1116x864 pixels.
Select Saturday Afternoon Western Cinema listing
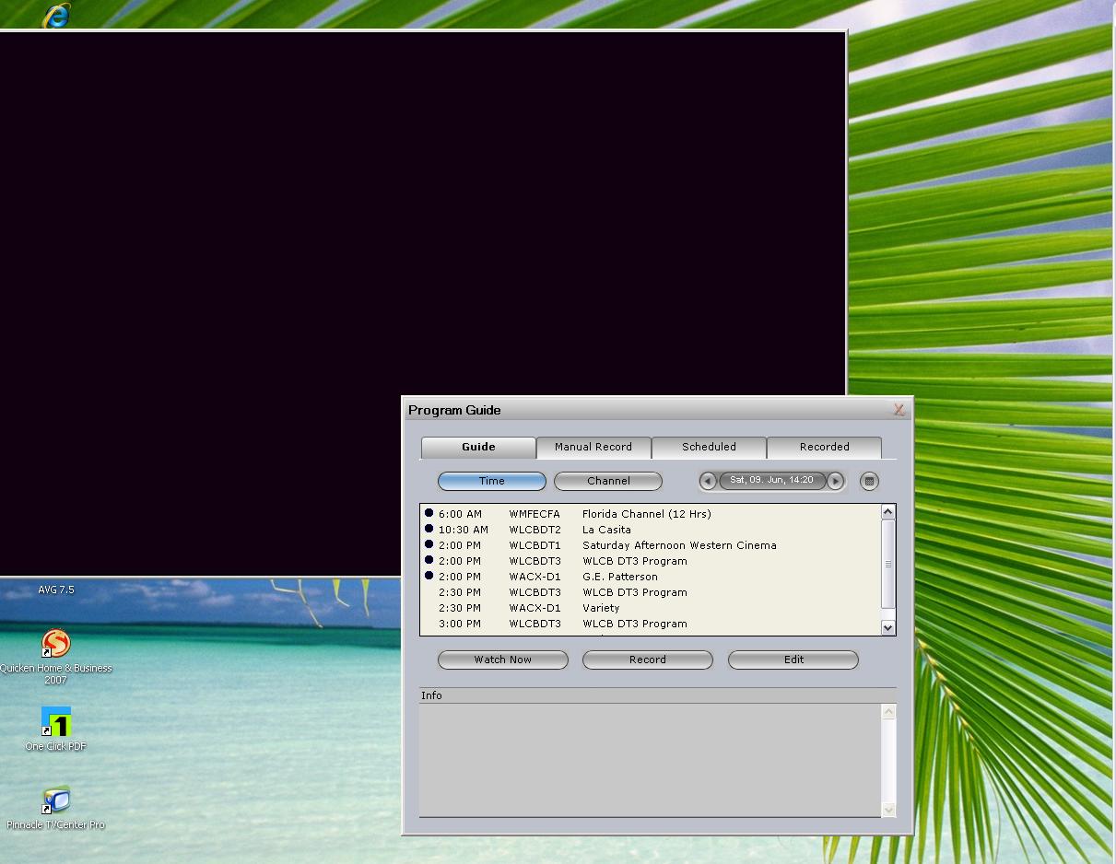pos(678,545)
